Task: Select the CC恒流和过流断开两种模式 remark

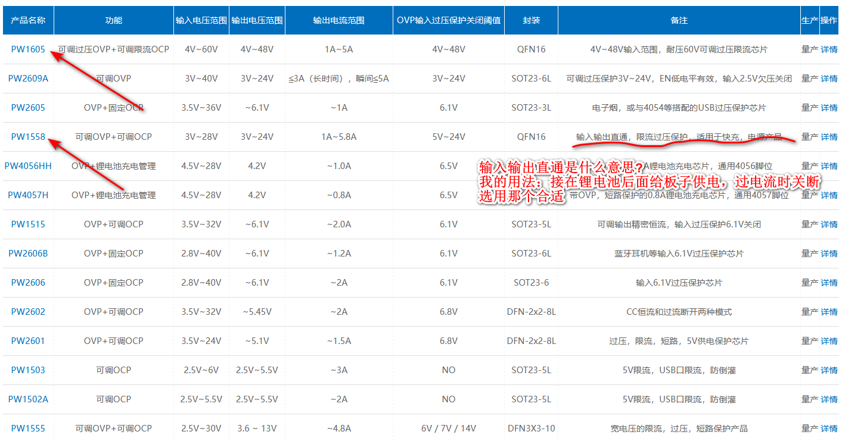Action: point(679,312)
